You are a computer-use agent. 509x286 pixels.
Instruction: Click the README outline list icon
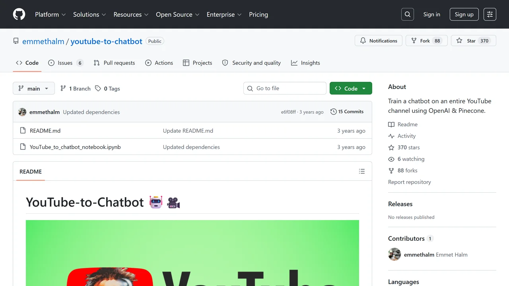(x=362, y=171)
